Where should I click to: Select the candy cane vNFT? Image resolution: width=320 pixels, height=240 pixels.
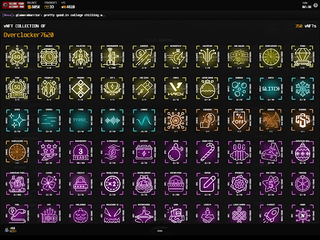pyautogui.click(x=207, y=152)
